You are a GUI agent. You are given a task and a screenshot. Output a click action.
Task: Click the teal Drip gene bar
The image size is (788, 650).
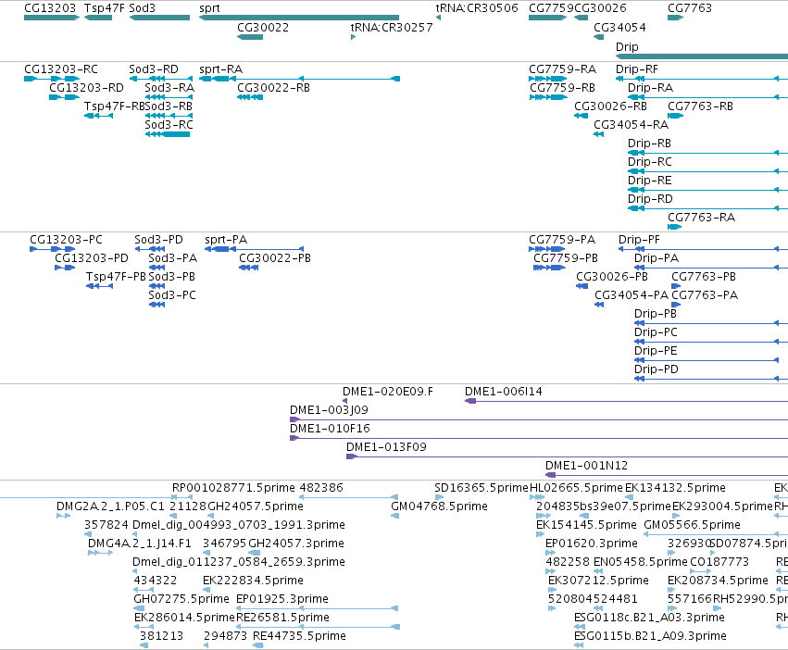702,56
